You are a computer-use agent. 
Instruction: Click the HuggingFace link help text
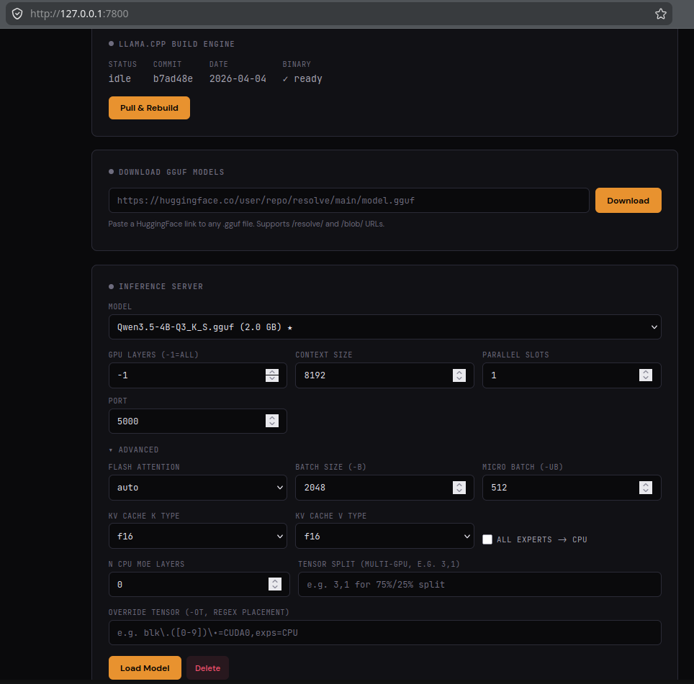[246, 224]
